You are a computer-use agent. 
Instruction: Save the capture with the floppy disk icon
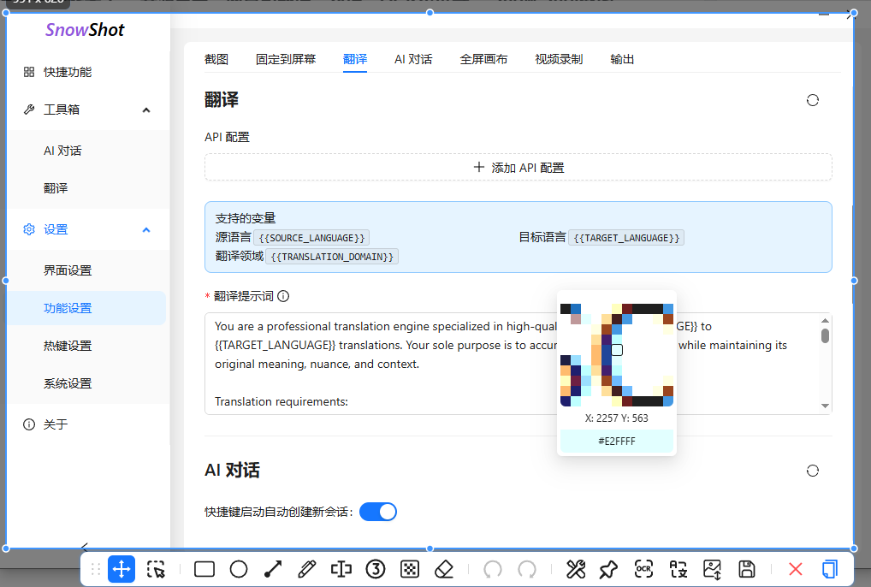click(746, 569)
